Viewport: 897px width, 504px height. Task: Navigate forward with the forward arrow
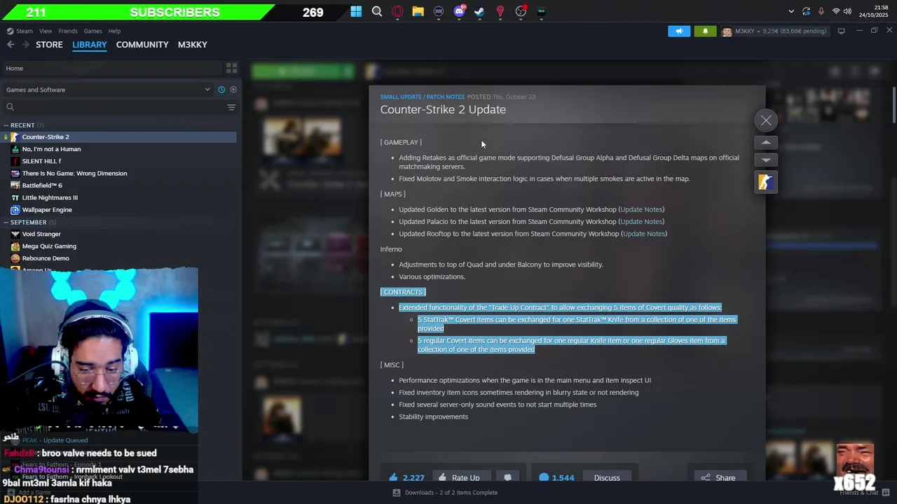(x=25, y=44)
